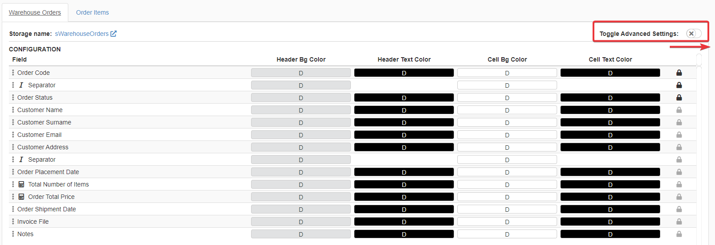
Task: Choose Cell Bg Color for Invoice File
Action: [507, 222]
